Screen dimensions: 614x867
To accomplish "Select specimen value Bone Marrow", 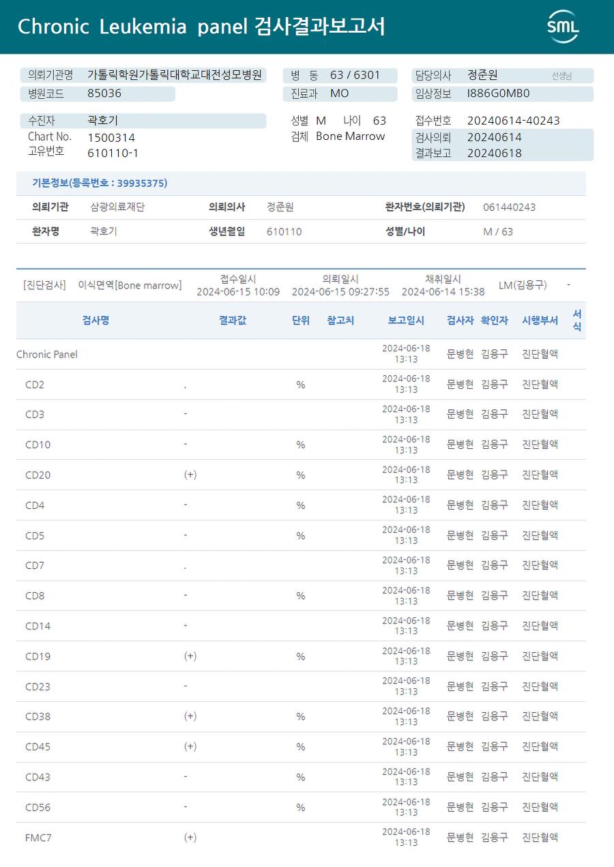I will coord(350,136).
